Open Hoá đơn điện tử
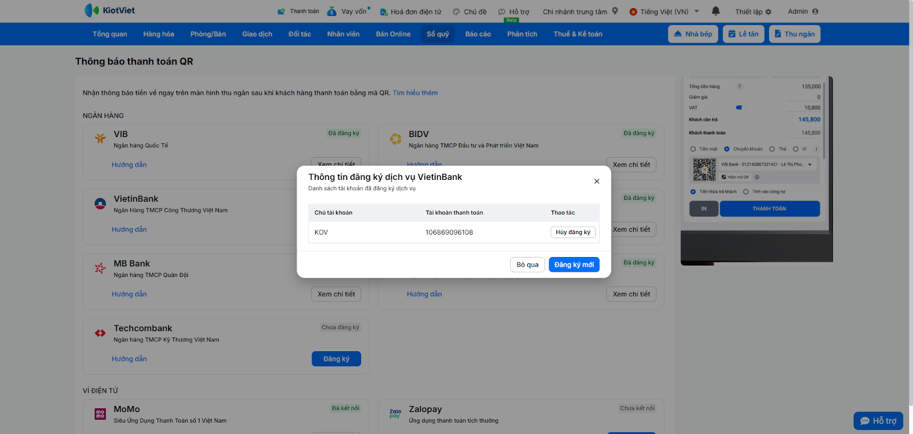The image size is (913, 434). pos(411,11)
